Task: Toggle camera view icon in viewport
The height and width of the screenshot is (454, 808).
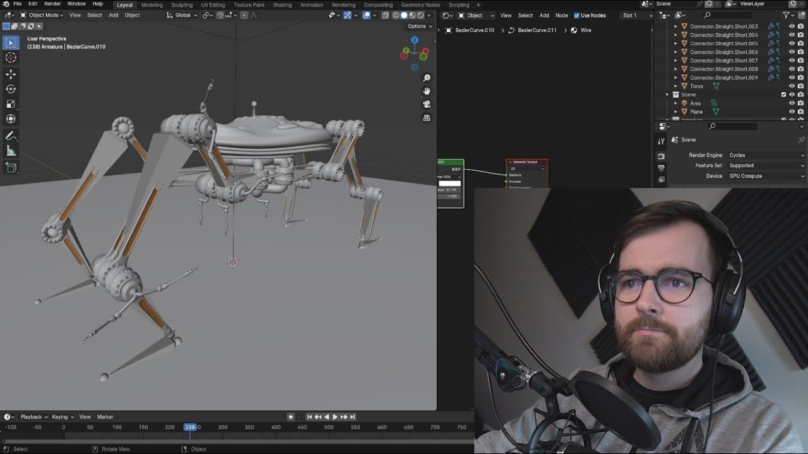Action: pyautogui.click(x=427, y=105)
